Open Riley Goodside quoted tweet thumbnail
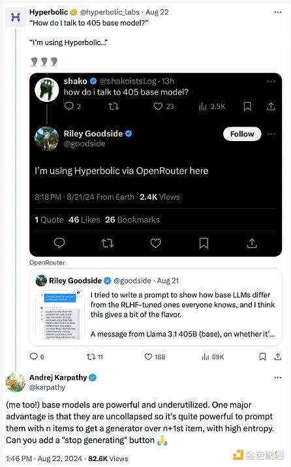291x467 pixels. 61,315
